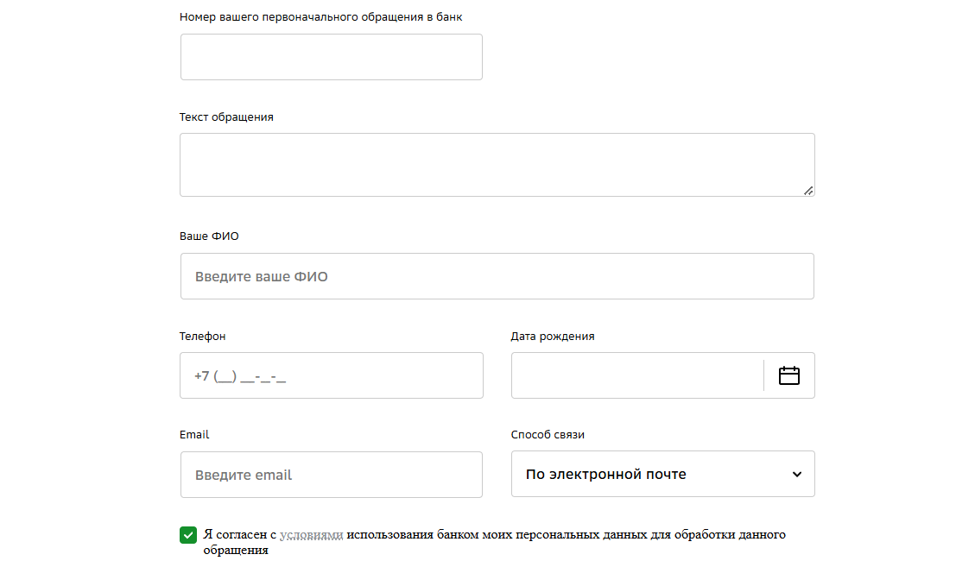Focus the initial bank request number field
This screenshot has height=567, width=956.
[x=332, y=57]
